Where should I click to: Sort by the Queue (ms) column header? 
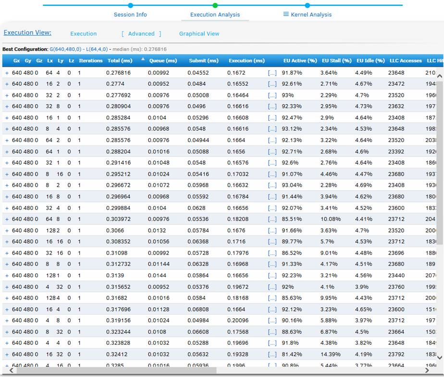click(163, 61)
